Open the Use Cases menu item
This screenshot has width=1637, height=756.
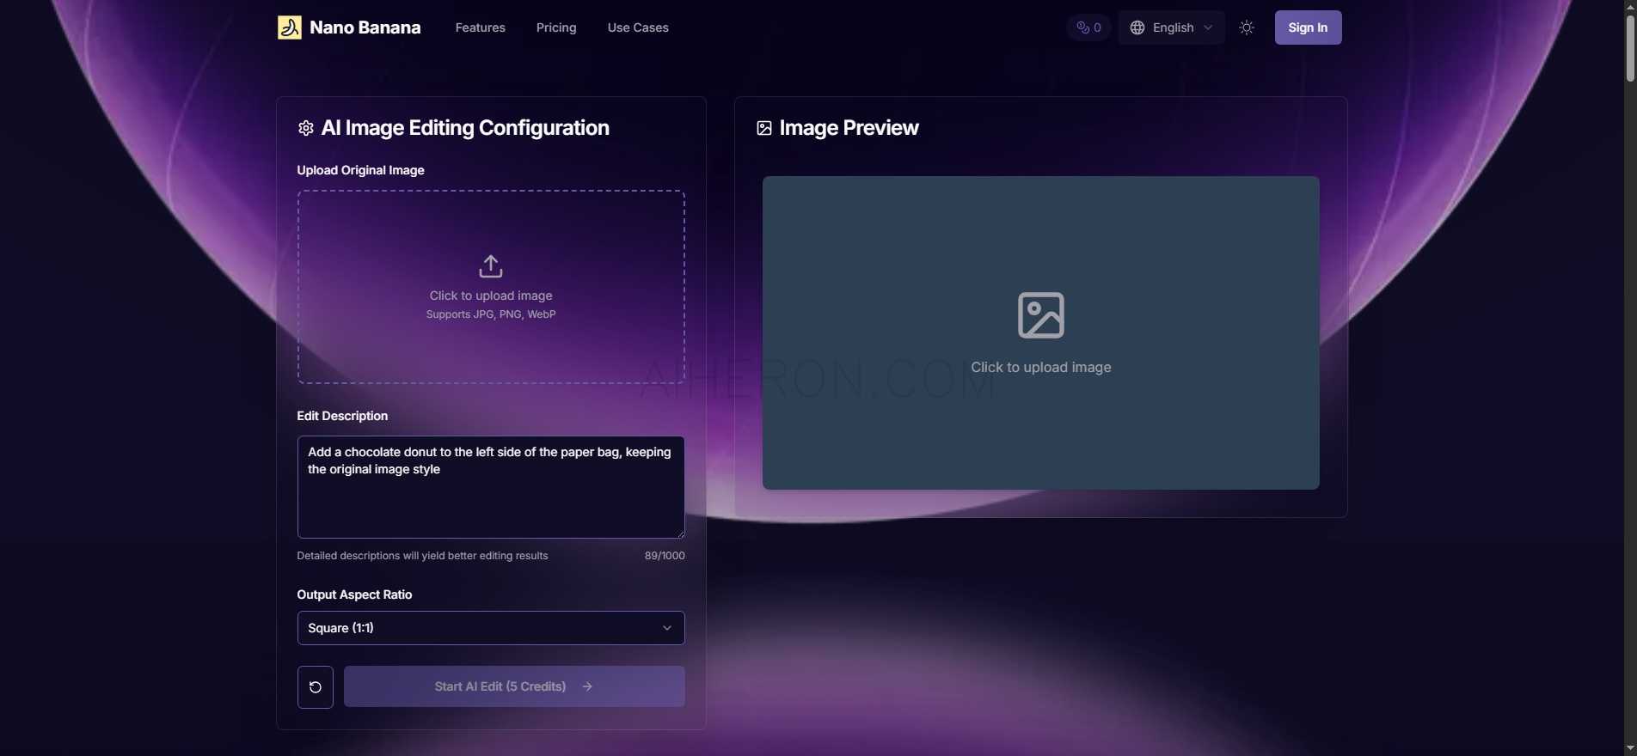(x=638, y=27)
